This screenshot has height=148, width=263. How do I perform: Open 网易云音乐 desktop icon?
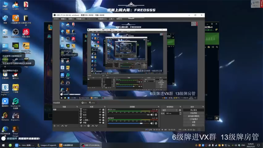coord(26,33)
